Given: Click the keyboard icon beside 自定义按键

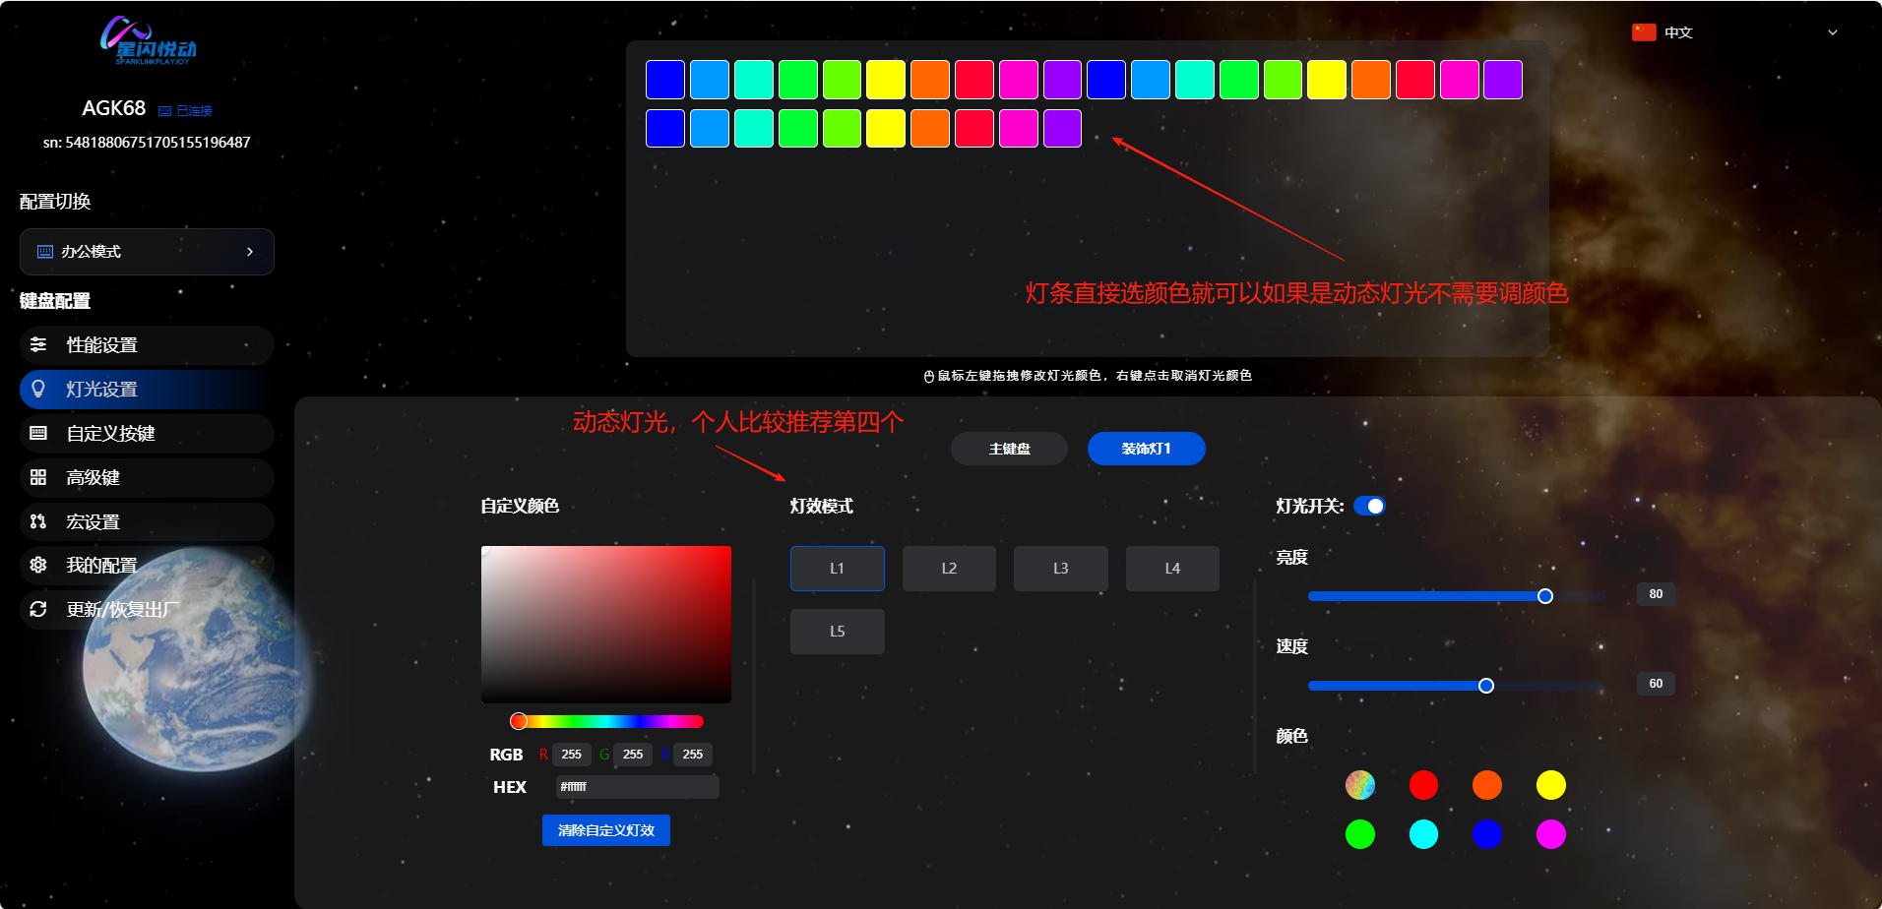Looking at the screenshot, I should pos(38,433).
